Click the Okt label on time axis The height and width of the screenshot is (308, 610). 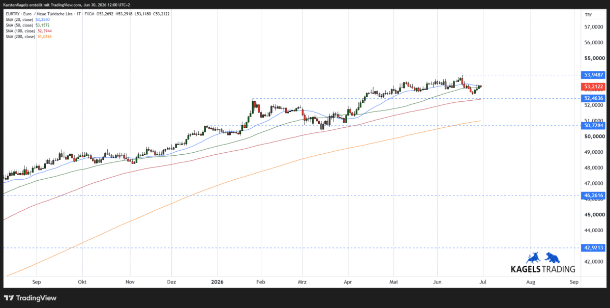click(82, 282)
